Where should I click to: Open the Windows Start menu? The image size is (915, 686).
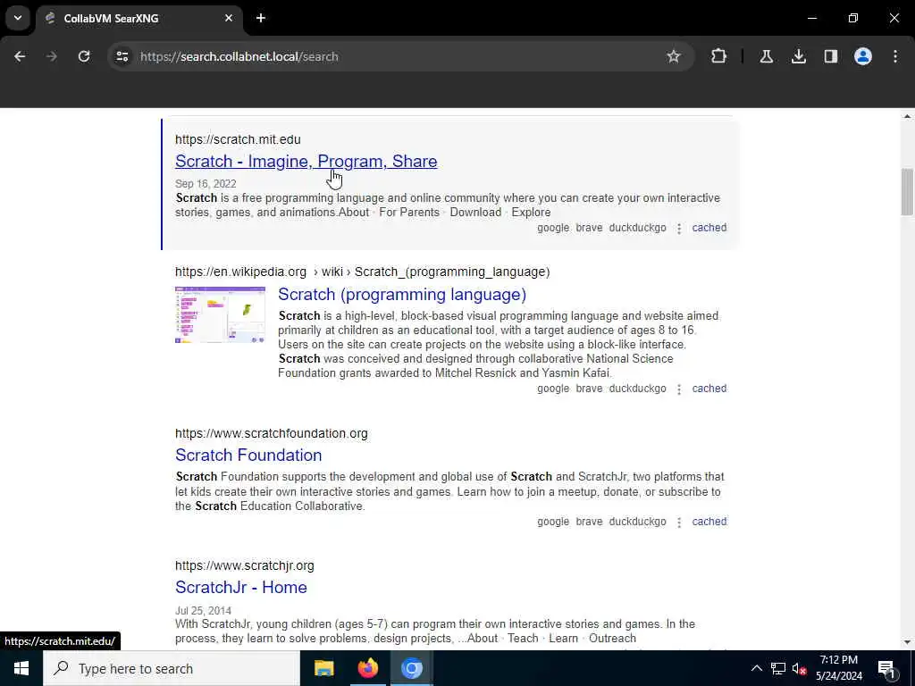coord(21,668)
